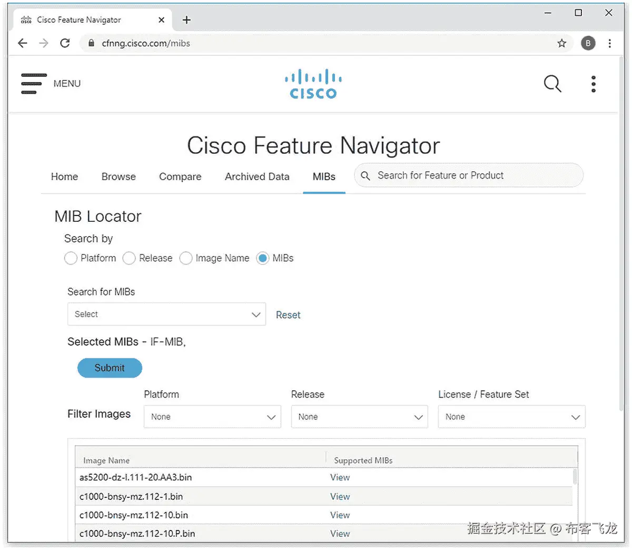Viewport: 632px width, 550px height.
Task: Reload the page with refresh icon
Action: click(x=65, y=43)
